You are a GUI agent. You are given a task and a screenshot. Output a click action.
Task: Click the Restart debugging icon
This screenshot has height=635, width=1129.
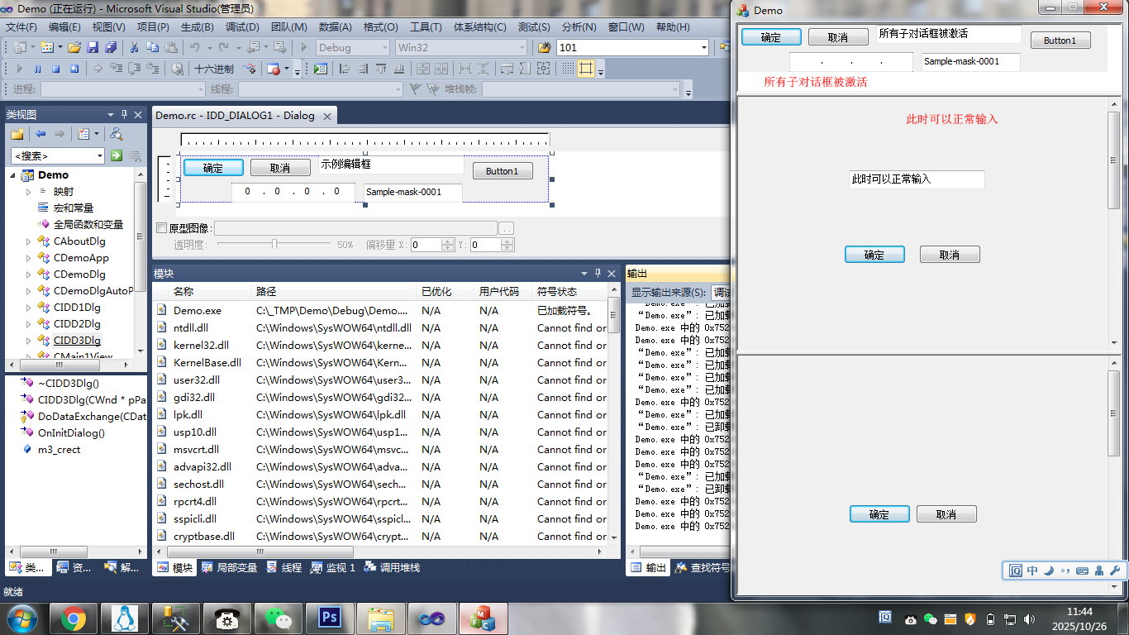74,69
